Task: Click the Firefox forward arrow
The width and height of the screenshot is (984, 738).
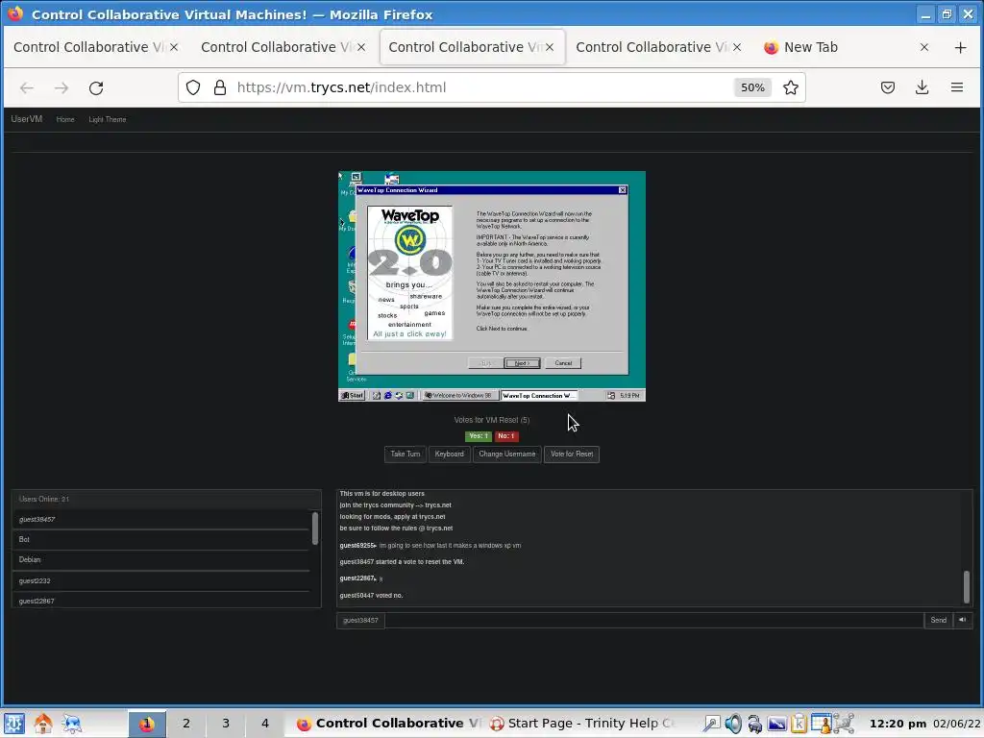Action: point(61,87)
